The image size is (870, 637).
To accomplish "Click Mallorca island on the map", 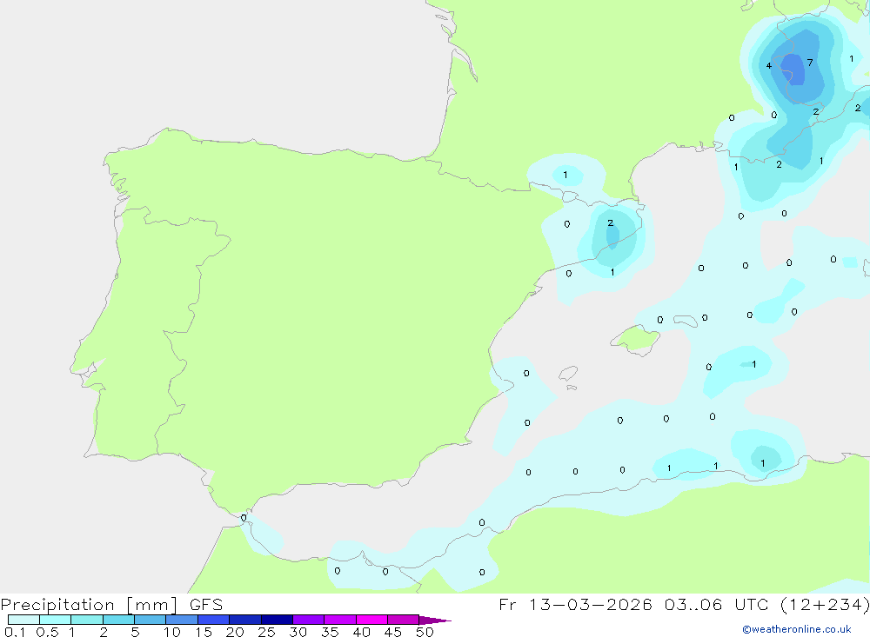I will click(x=637, y=338).
